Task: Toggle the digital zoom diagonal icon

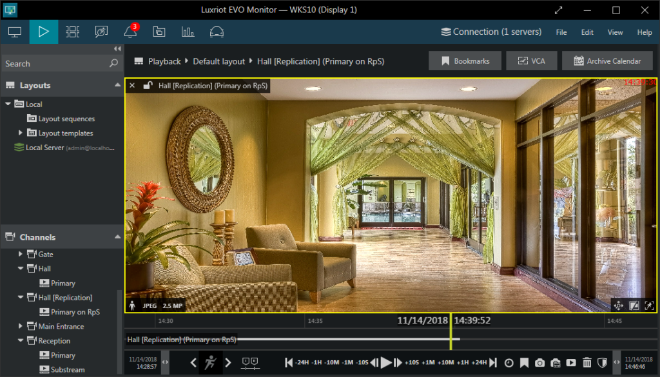Action: (x=634, y=305)
